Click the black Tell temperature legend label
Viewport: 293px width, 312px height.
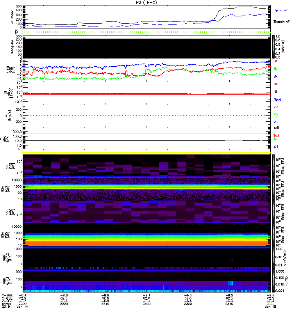[276, 128]
